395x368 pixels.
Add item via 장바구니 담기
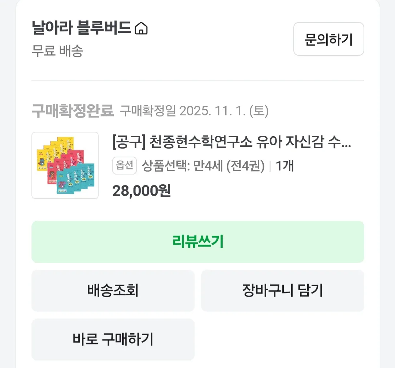point(282,291)
